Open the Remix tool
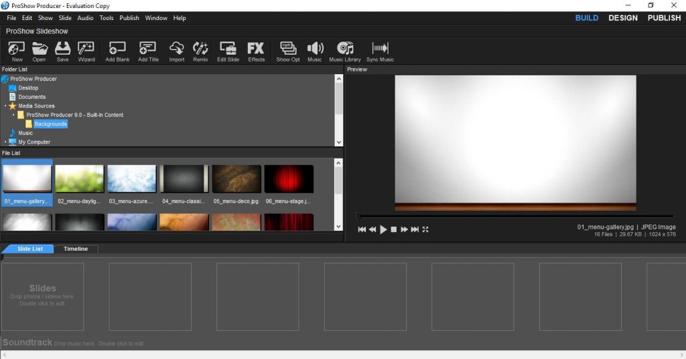Screen dimensions: 686x359 point(200,51)
